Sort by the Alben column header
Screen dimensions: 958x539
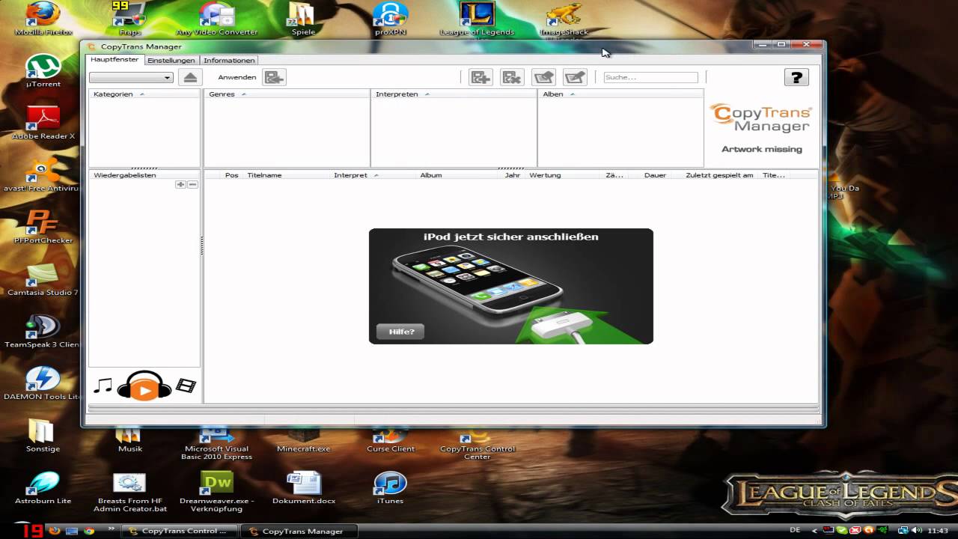[620, 94]
